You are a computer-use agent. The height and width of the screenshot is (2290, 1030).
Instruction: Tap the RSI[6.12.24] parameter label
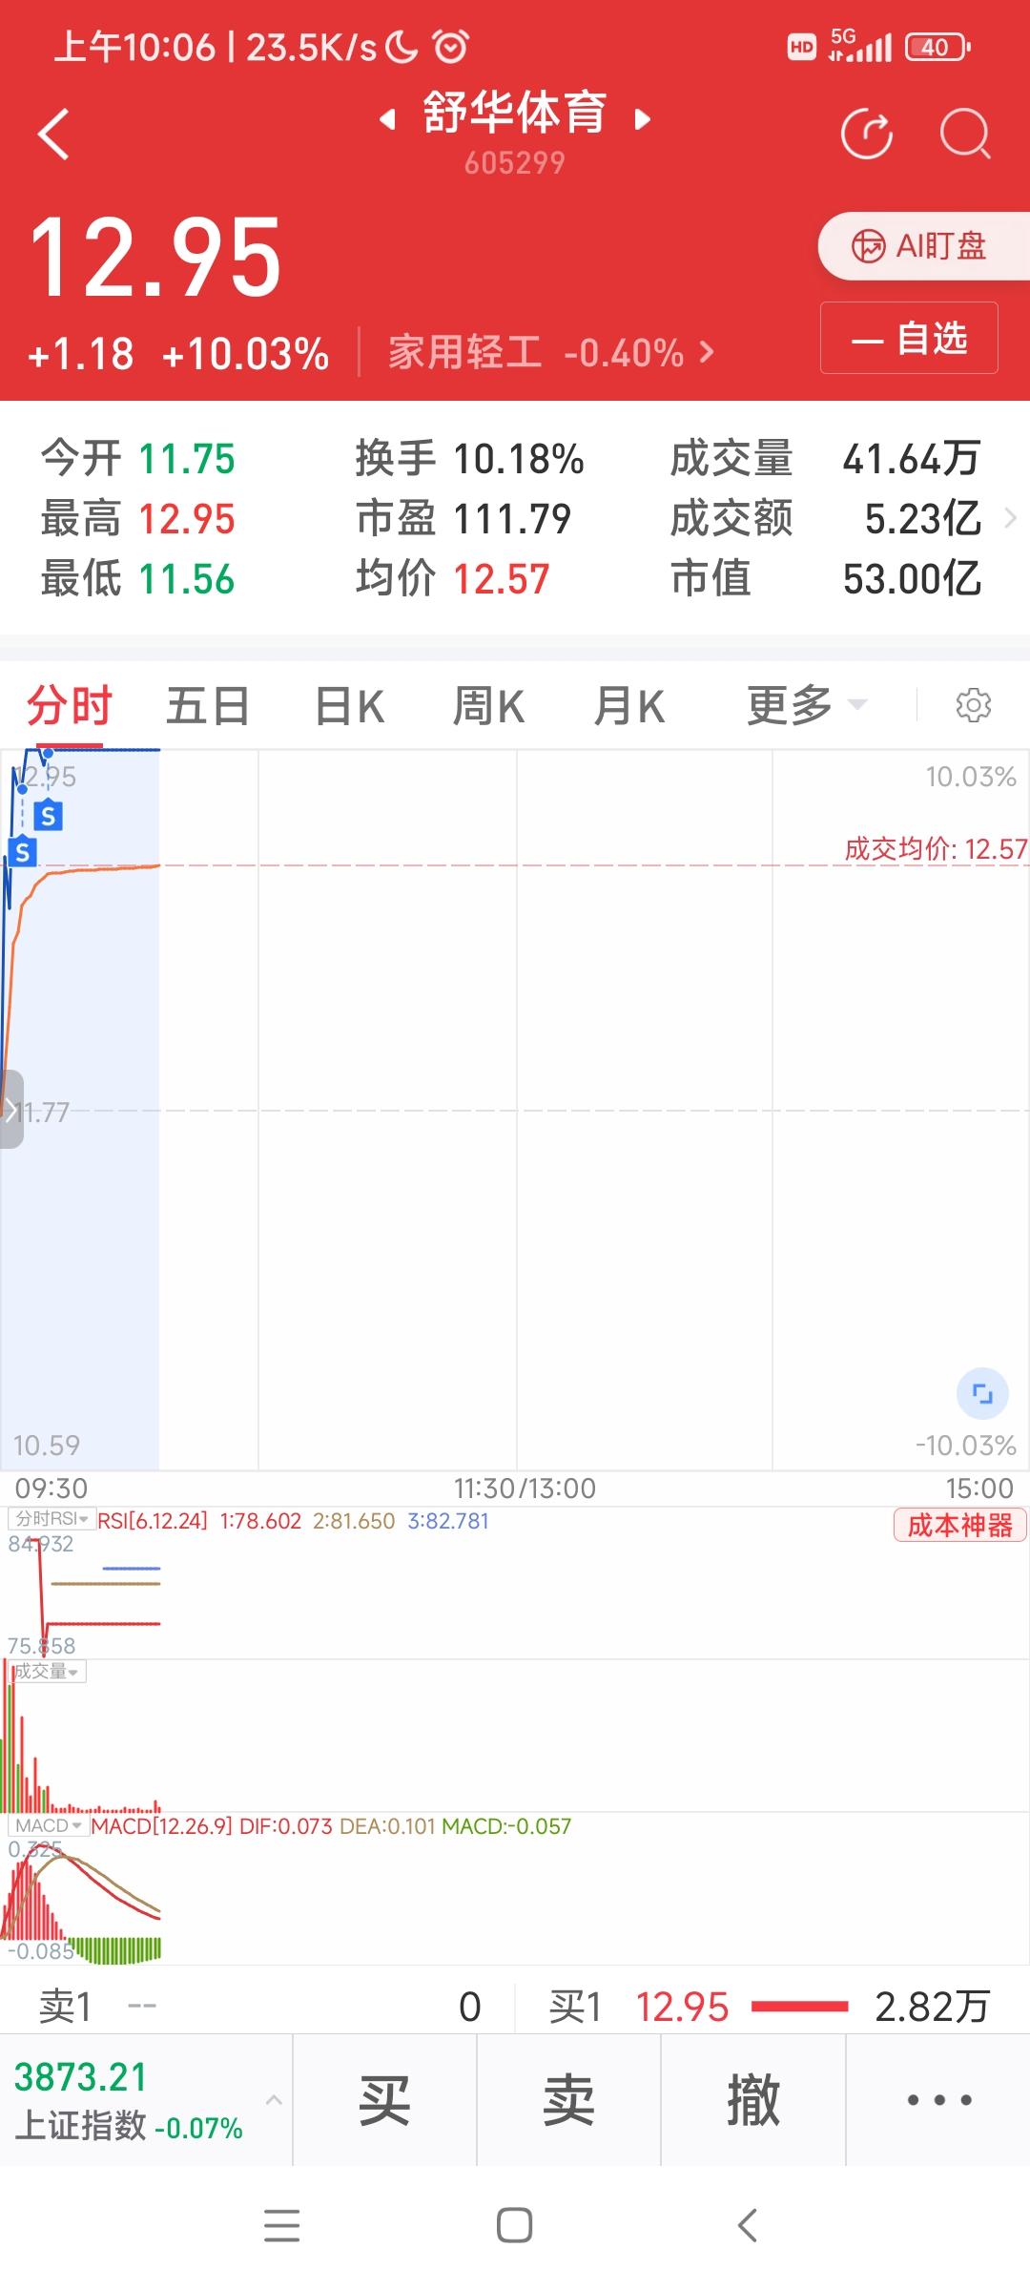153,1521
